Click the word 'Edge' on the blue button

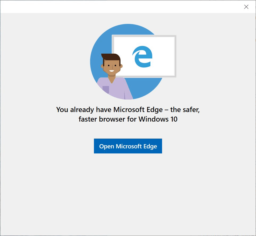pos(150,146)
